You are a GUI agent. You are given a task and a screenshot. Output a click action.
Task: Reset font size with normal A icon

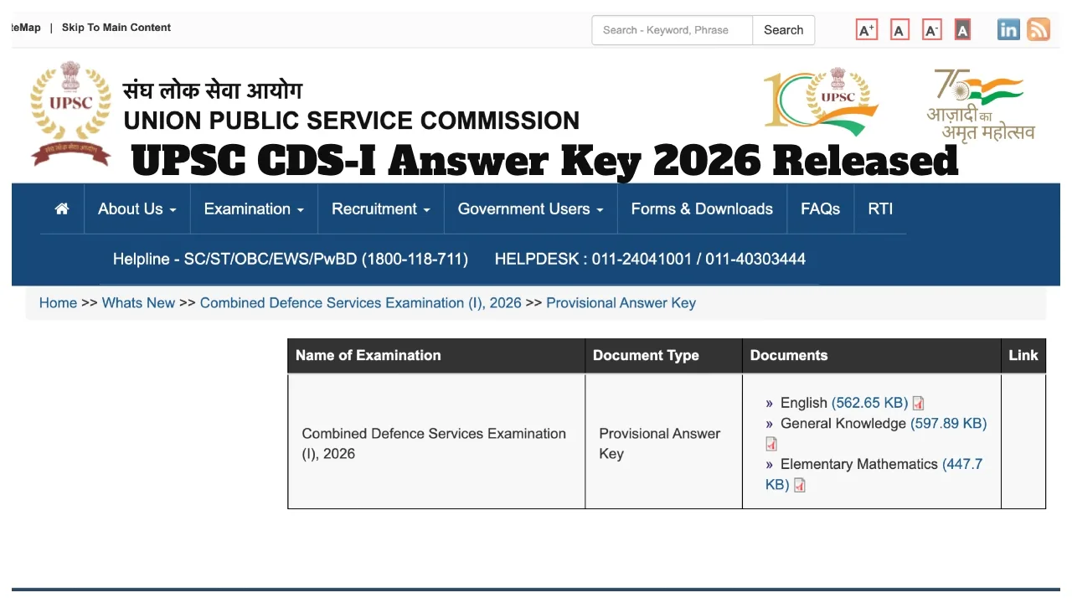pos(899,31)
